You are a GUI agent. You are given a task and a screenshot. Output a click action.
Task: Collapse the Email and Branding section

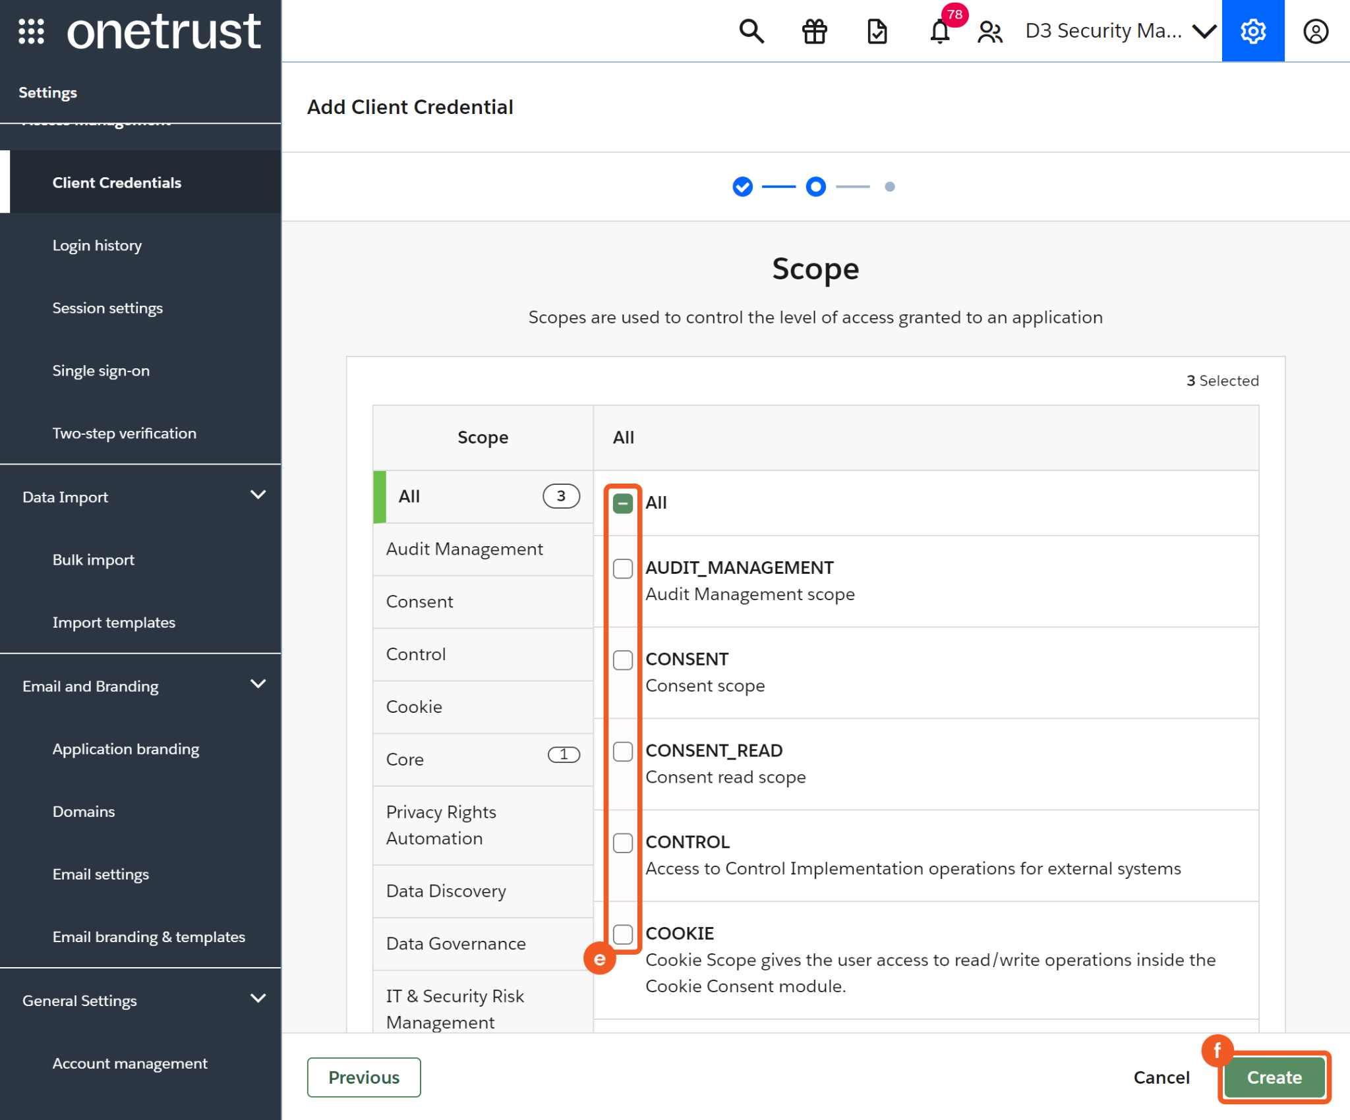click(258, 684)
